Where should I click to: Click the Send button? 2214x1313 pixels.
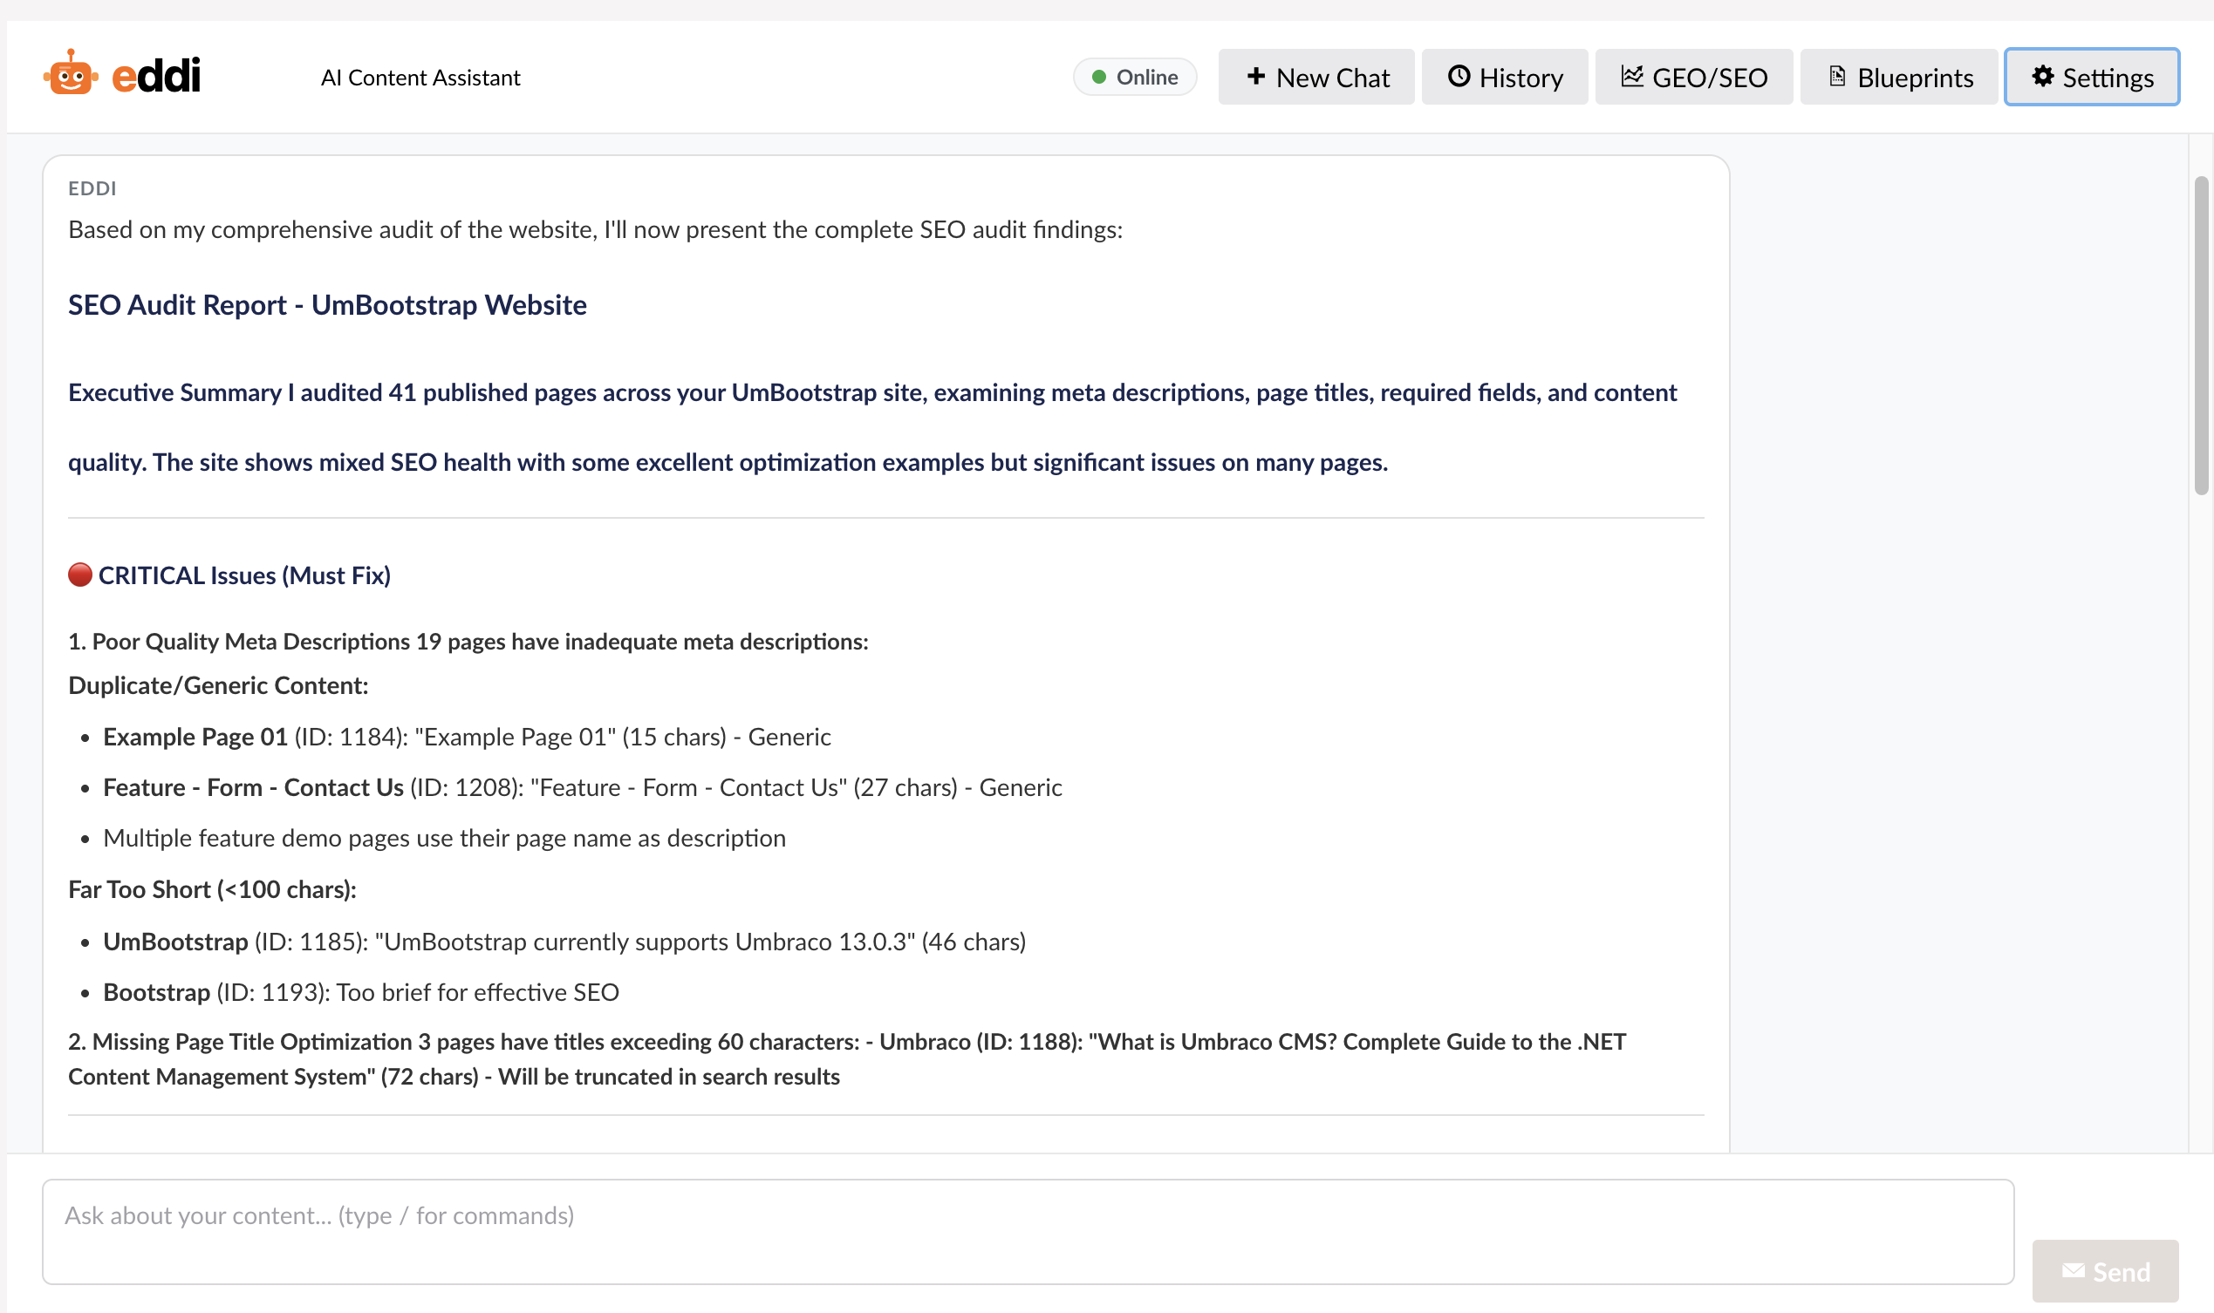(2104, 1270)
